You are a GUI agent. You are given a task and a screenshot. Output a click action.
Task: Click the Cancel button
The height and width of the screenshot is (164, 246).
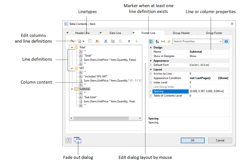pos(220,140)
